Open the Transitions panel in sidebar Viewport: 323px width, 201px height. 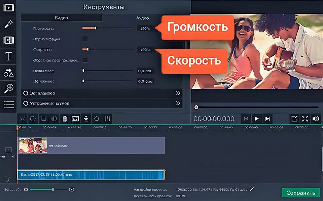[x=8, y=40]
